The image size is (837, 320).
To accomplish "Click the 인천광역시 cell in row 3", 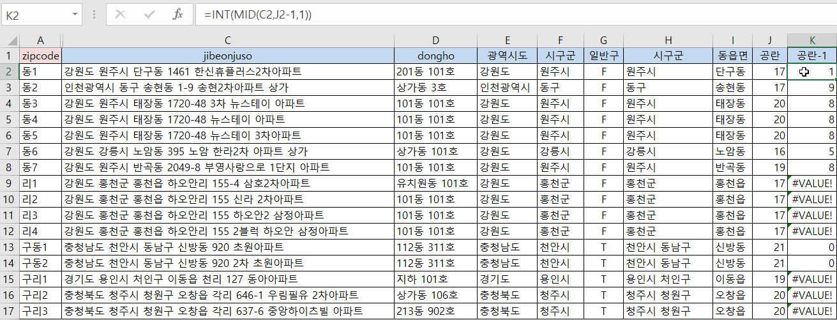I will (x=507, y=88).
